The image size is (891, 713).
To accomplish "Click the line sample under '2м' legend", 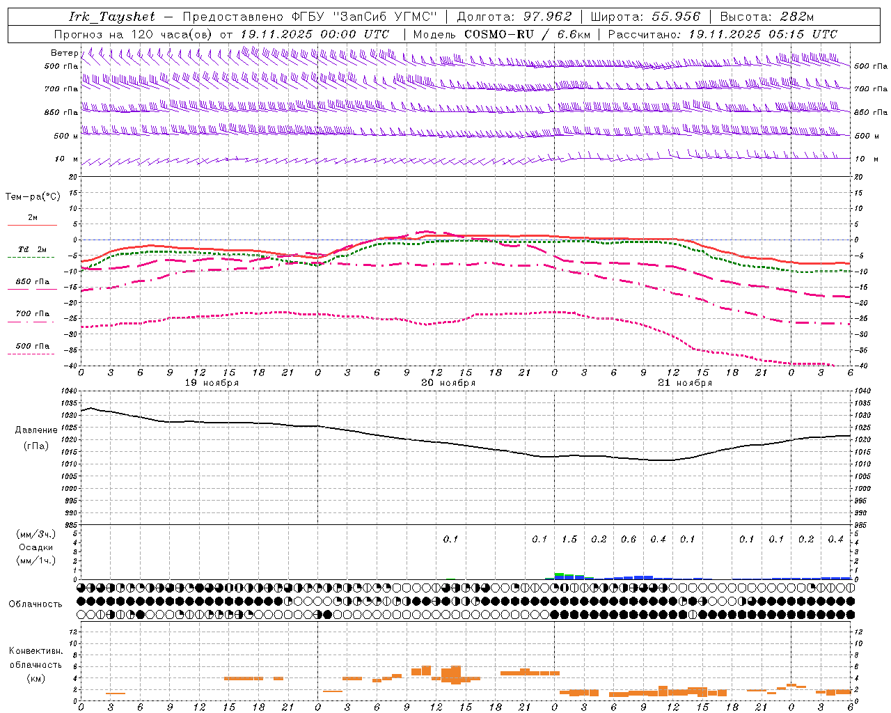I will [x=33, y=225].
